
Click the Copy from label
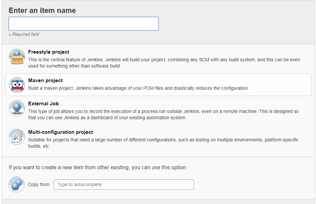point(38,184)
